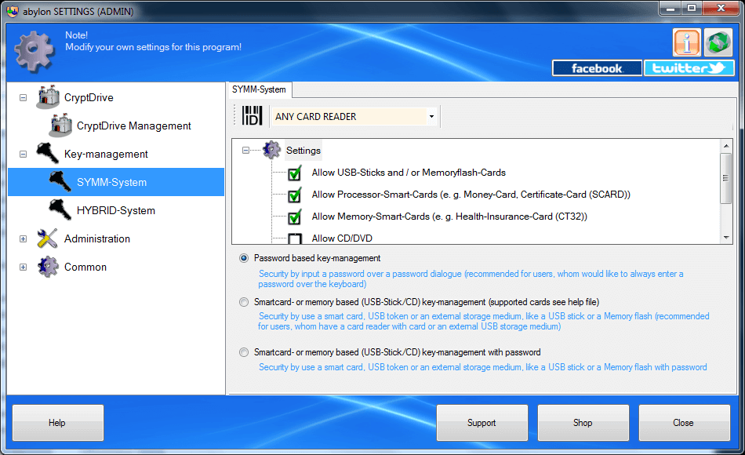
Task: Select Smartcard key-management with password radio
Action: tap(244, 352)
